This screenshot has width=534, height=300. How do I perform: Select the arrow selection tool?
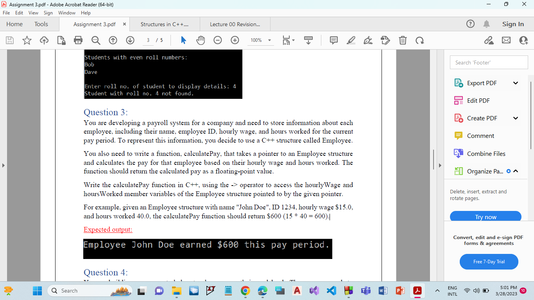[183, 40]
